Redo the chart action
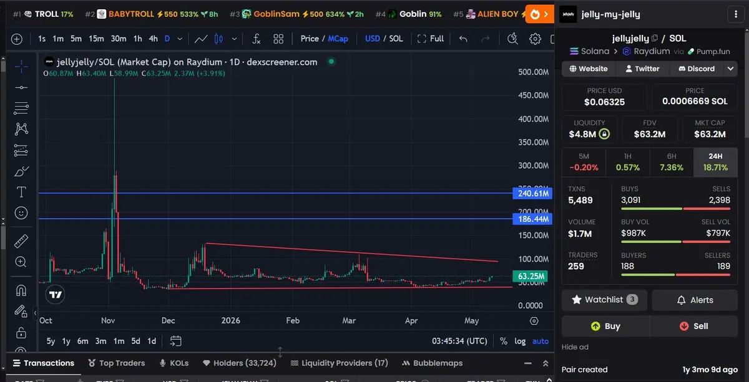This screenshot has height=382, width=749. 485,39
